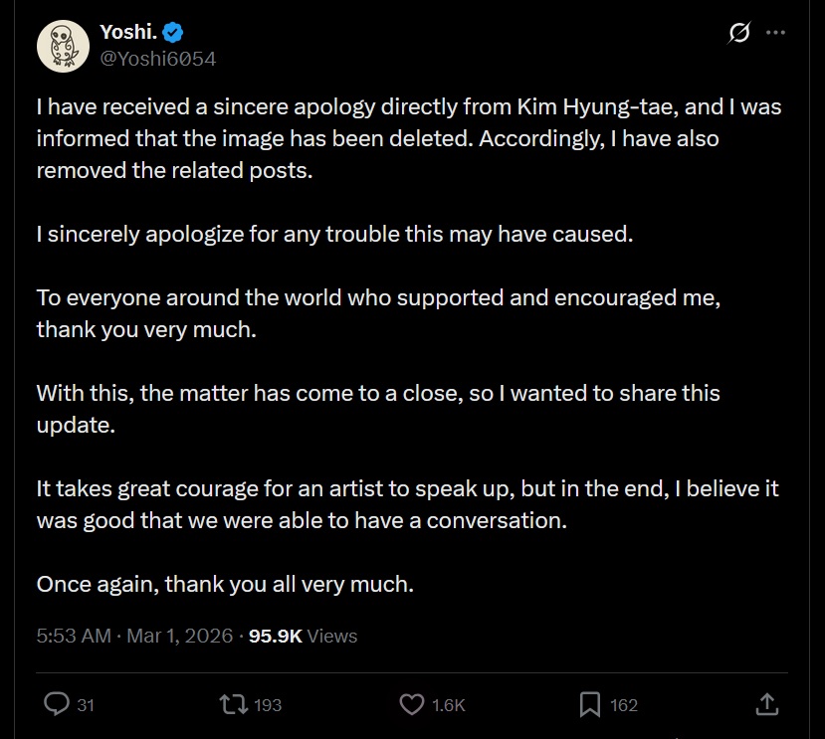Screen dimensions: 825x739
Task: Click the 5:53 AM timestamp link
Action: click(x=74, y=636)
